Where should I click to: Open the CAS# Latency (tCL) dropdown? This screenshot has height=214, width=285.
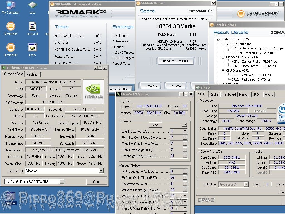pyautogui.click(x=185, y=131)
